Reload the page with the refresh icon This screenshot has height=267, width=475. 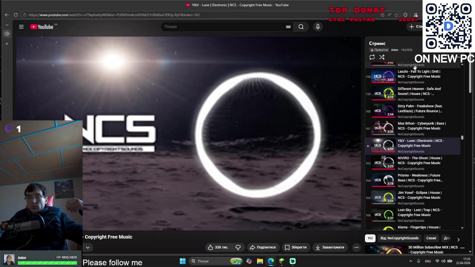(x=16, y=15)
